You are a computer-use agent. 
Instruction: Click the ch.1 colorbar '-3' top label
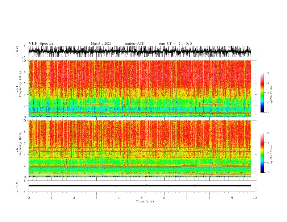pyautogui.click(x=267, y=73)
